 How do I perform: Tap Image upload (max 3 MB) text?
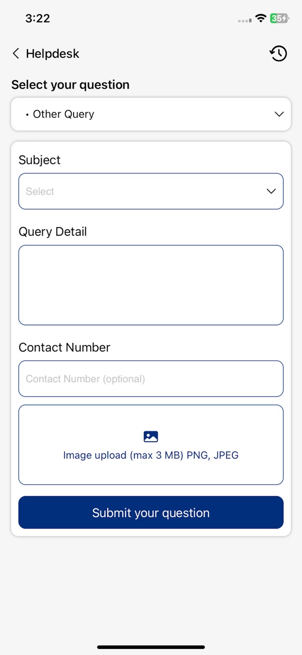[x=151, y=455]
